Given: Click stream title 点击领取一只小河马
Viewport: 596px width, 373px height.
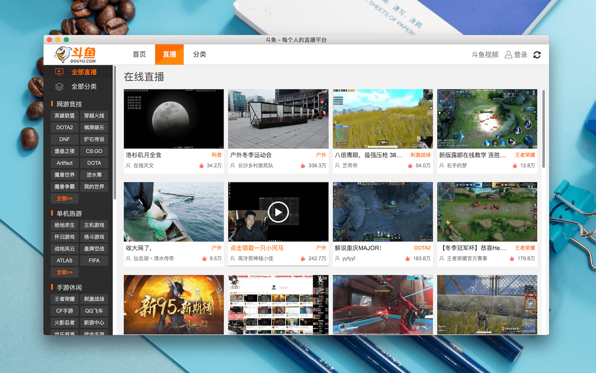Looking at the screenshot, I should click(257, 248).
